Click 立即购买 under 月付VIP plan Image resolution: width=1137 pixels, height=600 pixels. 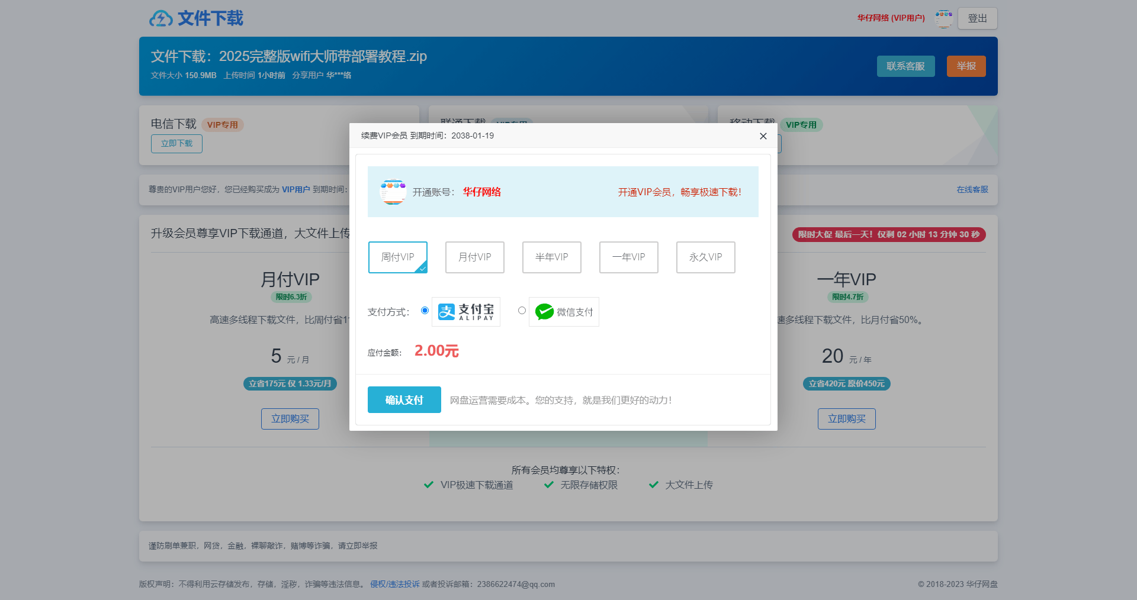(290, 419)
